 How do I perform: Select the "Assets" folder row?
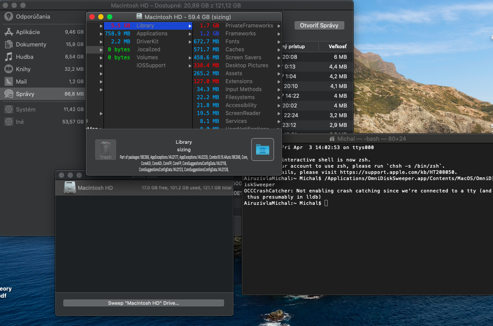coord(237,73)
